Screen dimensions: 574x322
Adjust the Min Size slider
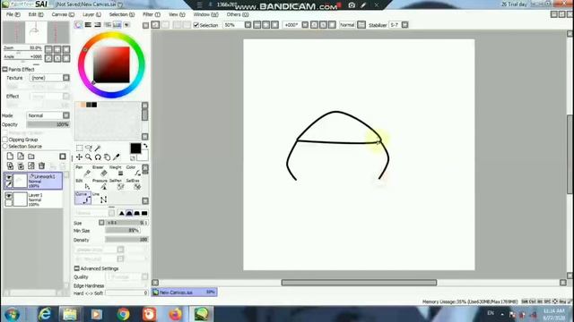122,231
